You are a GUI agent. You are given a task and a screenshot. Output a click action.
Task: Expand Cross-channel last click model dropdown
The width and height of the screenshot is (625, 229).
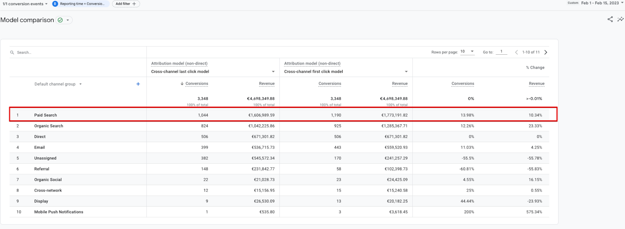[273, 72]
